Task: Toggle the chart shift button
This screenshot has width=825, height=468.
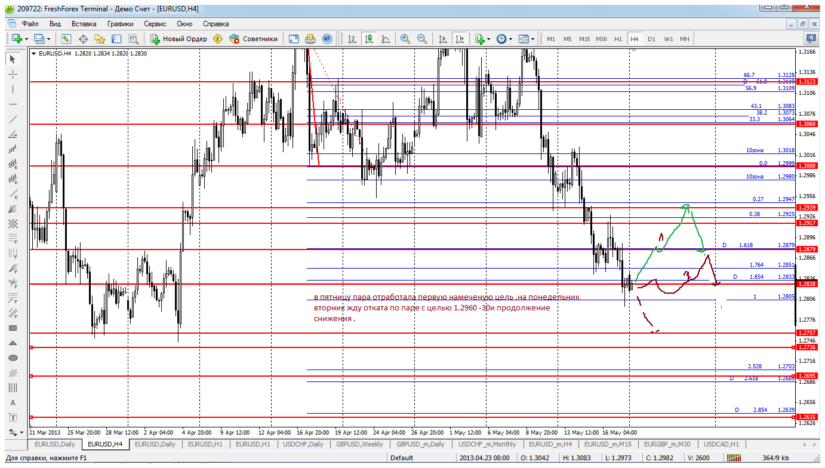Action: (459, 39)
